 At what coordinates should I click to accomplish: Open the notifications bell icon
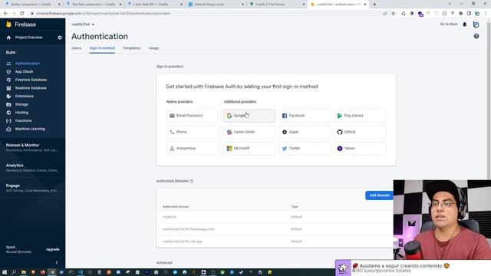point(465,25)
